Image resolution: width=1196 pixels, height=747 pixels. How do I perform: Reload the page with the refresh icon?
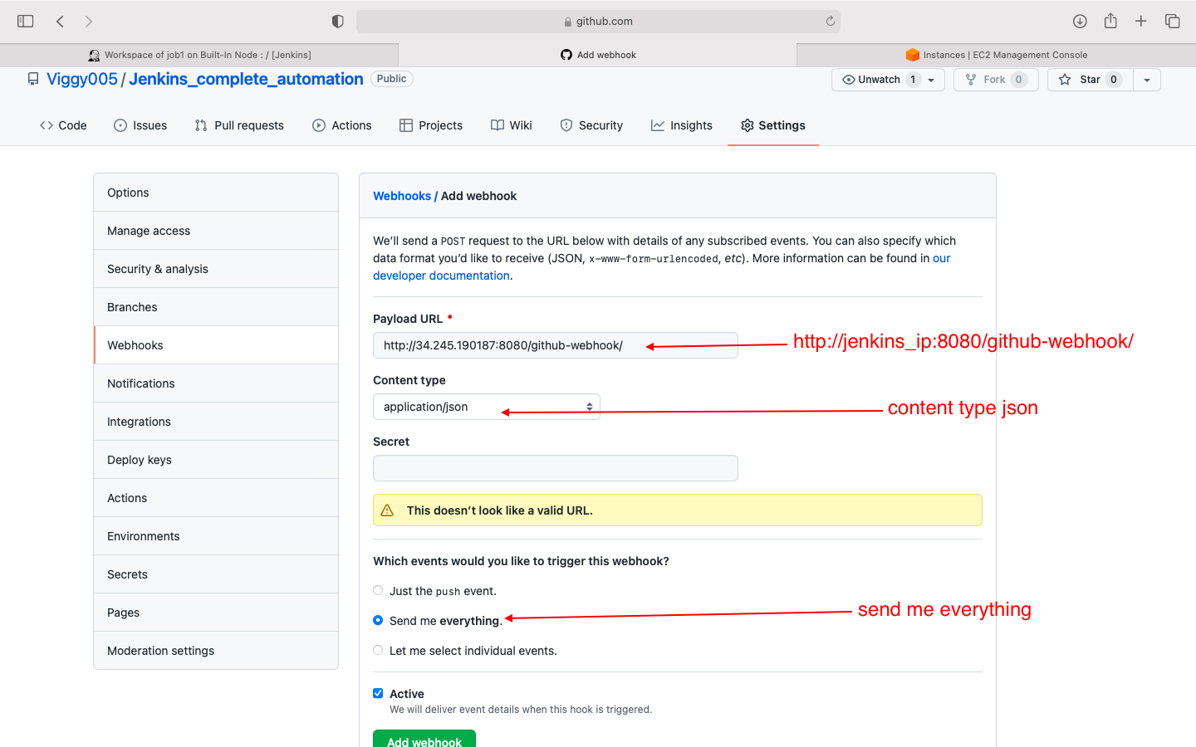pyautogui.click(x=830, y=21)
